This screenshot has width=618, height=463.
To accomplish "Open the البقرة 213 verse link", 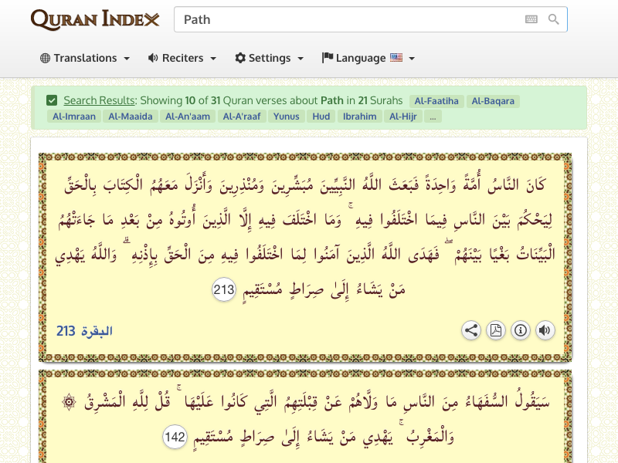I will 84,331.
